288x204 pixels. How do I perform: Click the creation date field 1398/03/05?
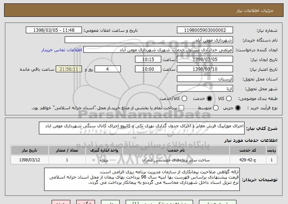205,60
